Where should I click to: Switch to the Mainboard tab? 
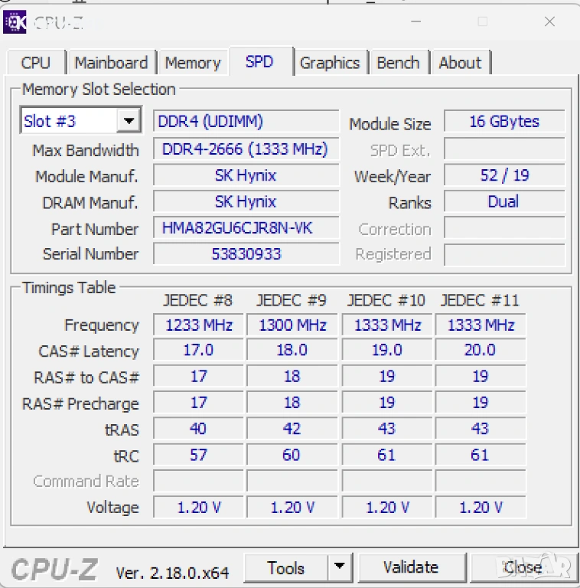tap(111, 63)
